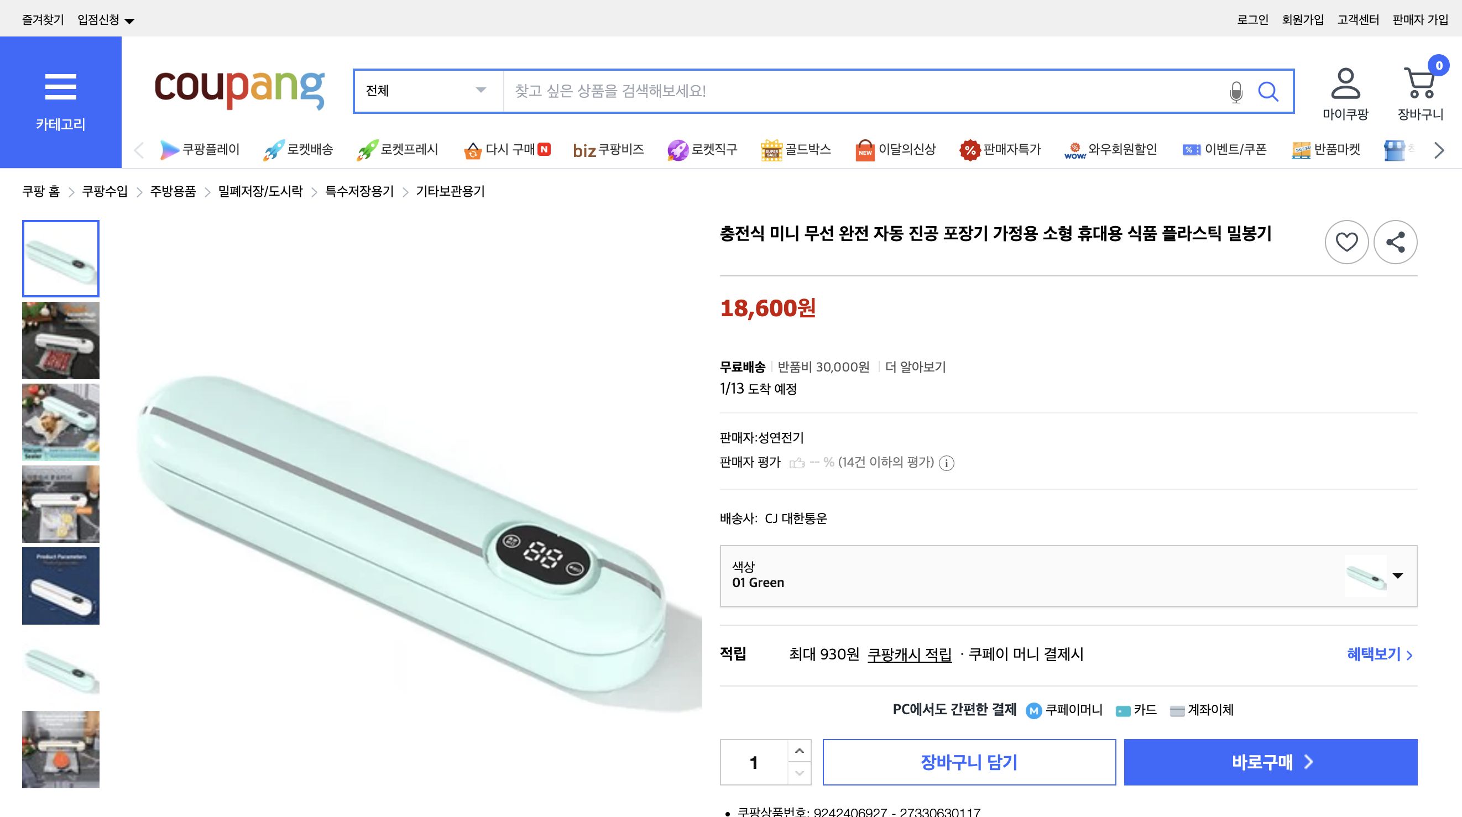
Task: Open 골드박스 deals
Action: point(796,149)
